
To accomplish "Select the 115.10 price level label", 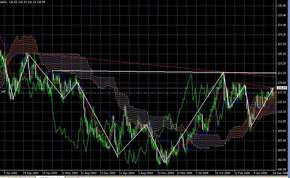I will pos(282,102).
